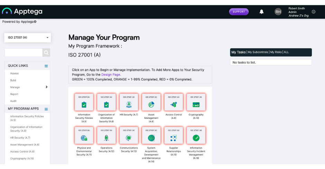The height and width of the screenshot is (169, 325).
Task: Select sidebar Organization of Information Security (A.6)
Action: point(26,129)
